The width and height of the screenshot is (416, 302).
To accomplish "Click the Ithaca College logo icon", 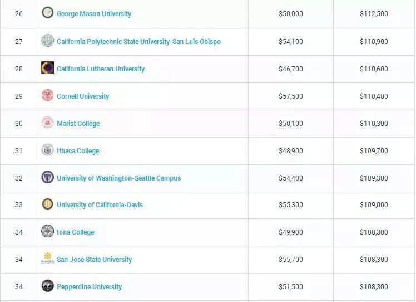I will coord(48,150).
